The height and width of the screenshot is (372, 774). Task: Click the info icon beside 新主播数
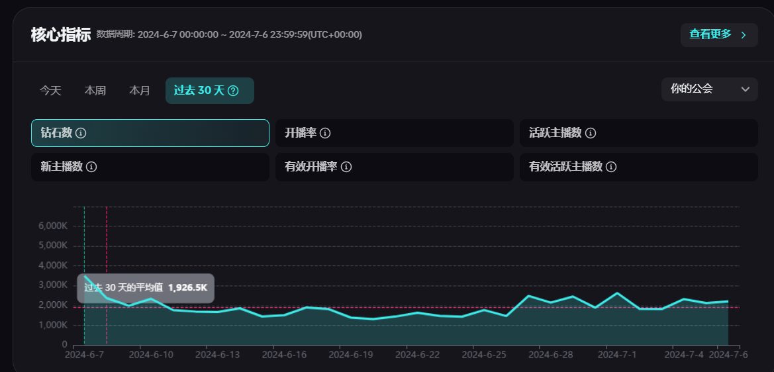coord(91,167)
